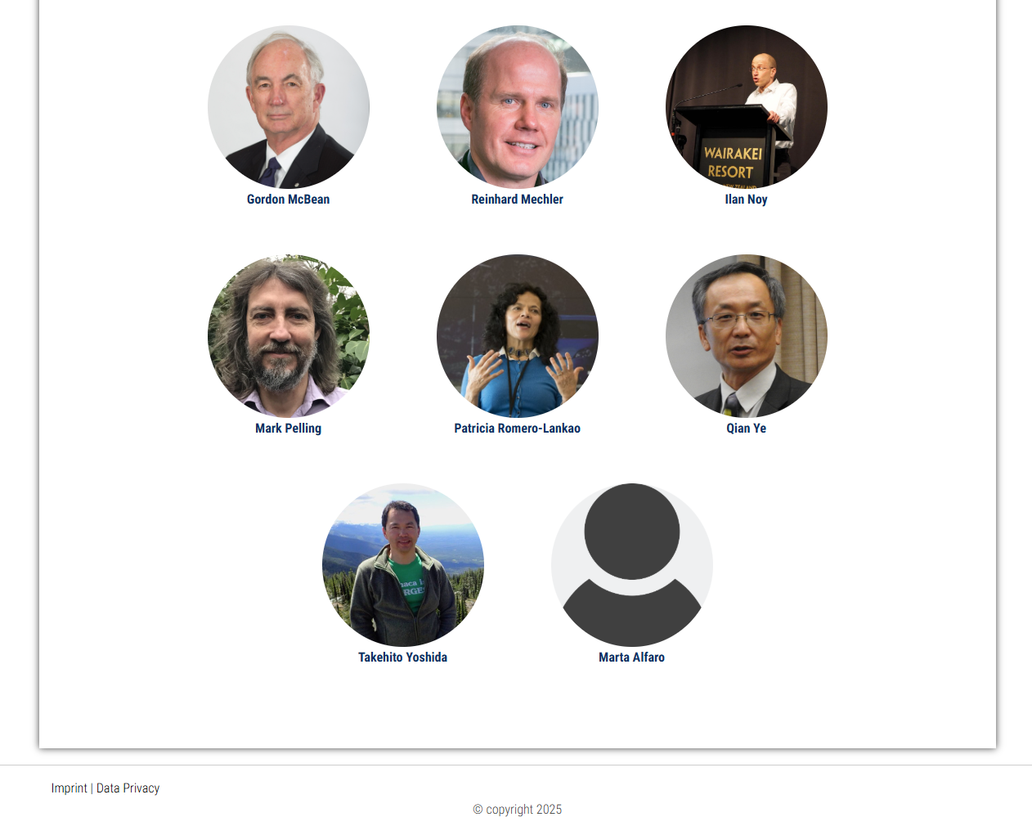This screenshot has height=826, width=1032.
Task: Open the Imprint footer link
Action: [69, 788]
